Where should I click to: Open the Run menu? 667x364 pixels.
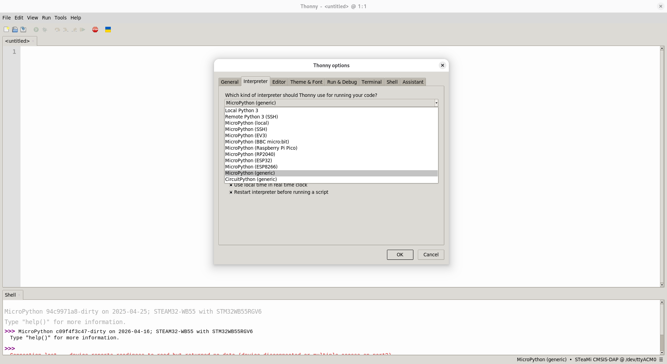[46, 18]
